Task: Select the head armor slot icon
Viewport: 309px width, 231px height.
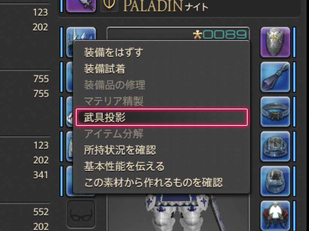Action: click(x=81, y=34)
